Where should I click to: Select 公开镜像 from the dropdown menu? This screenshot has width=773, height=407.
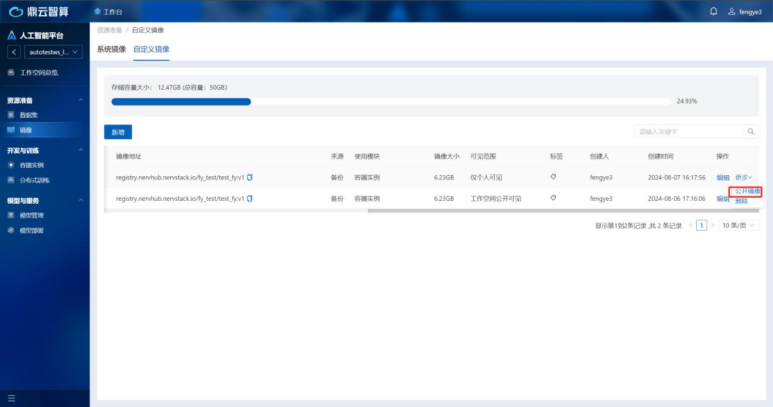point(747,192)
